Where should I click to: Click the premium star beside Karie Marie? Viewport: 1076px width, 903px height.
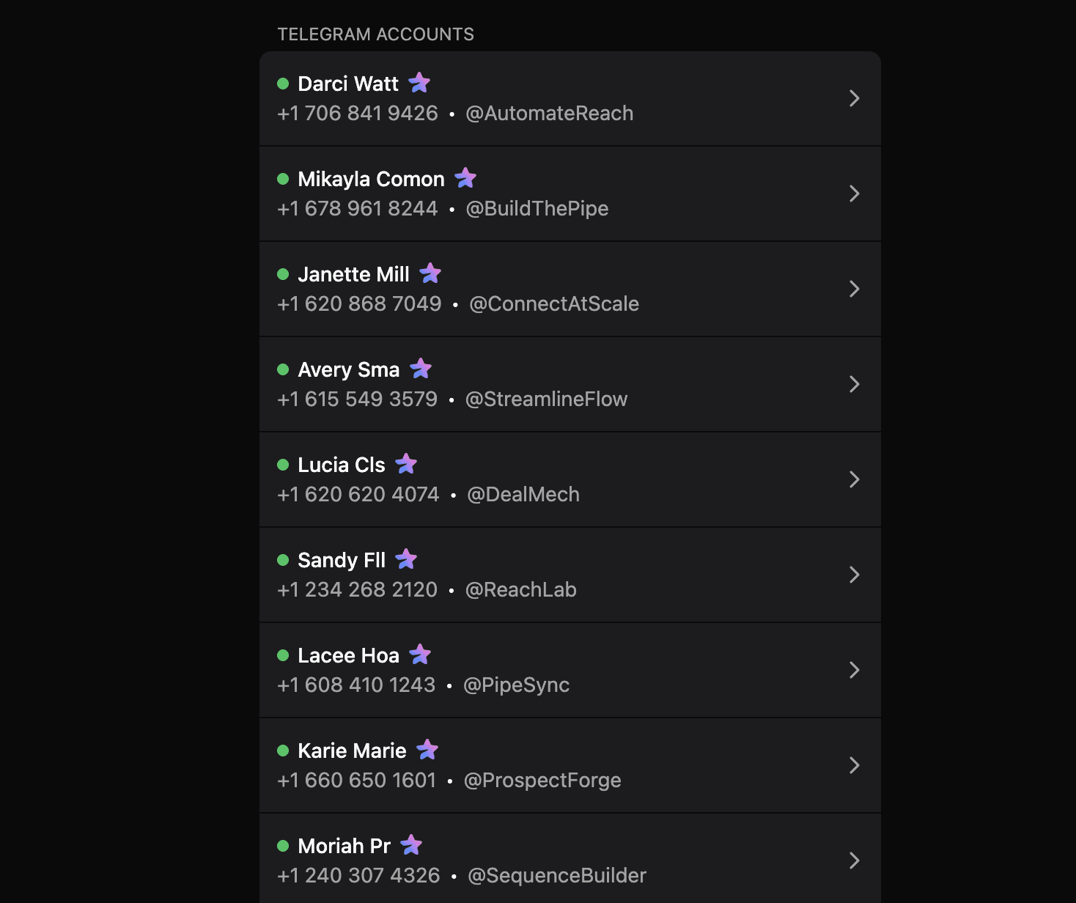[429, 750]
